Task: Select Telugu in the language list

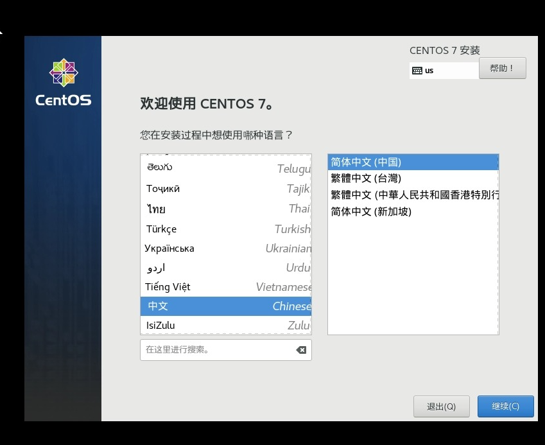Action: (x=226, y=168)
